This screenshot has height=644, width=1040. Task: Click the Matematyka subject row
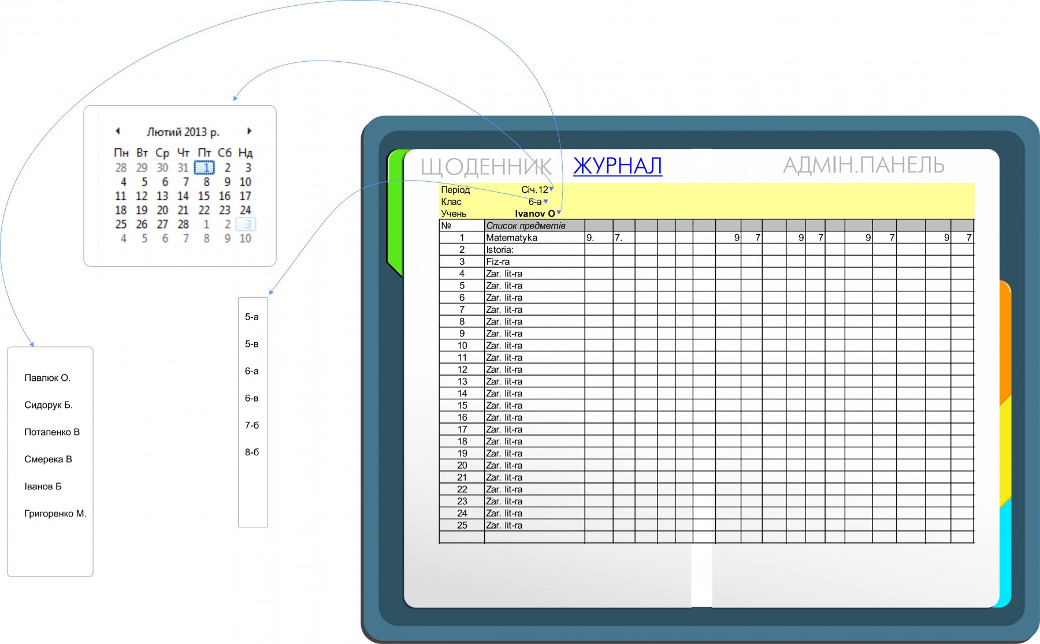tap(511, 238)
